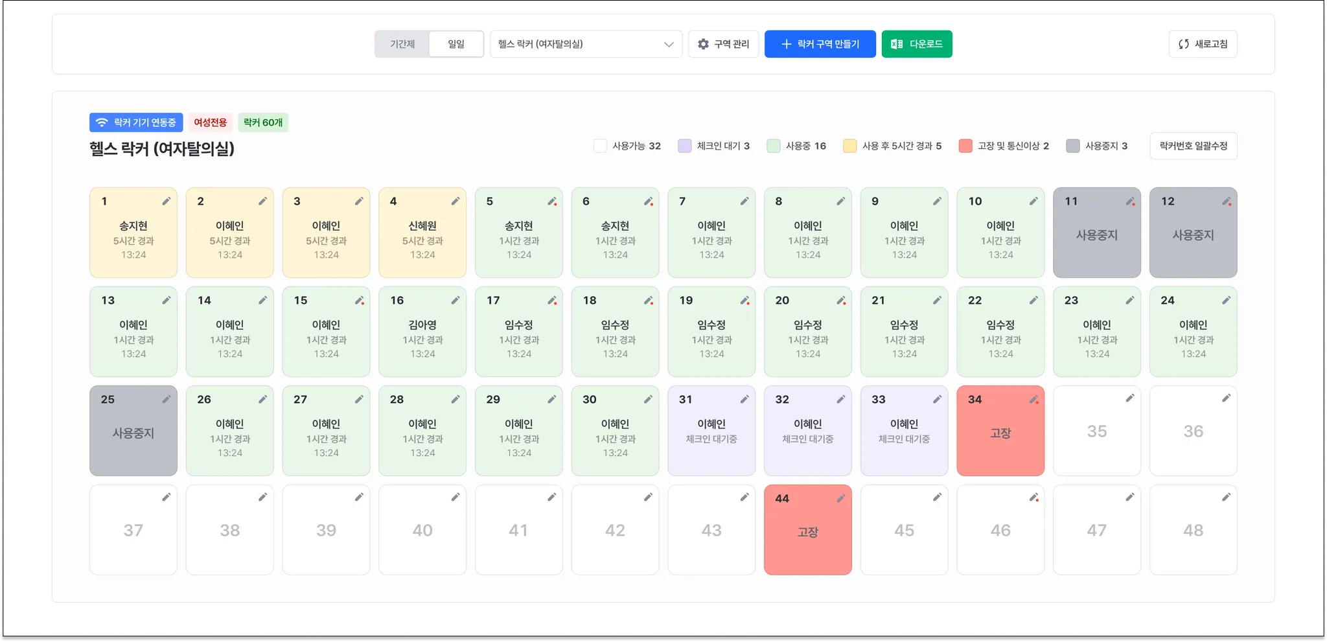Open edit for locker 16 via pencil icon
This screenshot has height=642, width=1327.
tap(456, 301)
